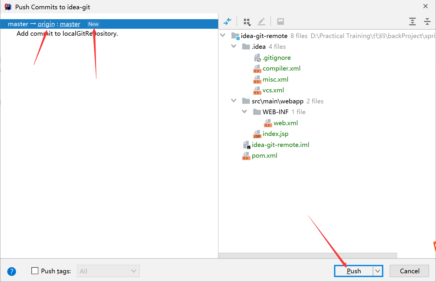Select misc.xml file name
The image size is (436, 282).
pos(275,80)
